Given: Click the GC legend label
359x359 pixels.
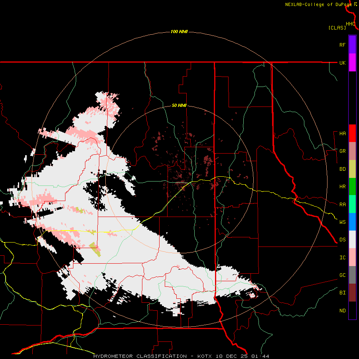Looking at the screenshot, I should (x=343, y=275).
